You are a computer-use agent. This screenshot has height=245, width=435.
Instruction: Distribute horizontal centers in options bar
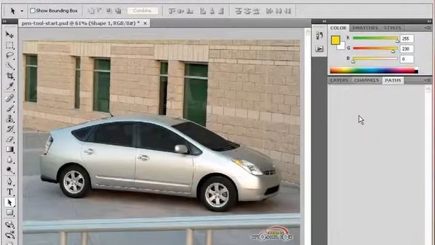coord(279,11)
